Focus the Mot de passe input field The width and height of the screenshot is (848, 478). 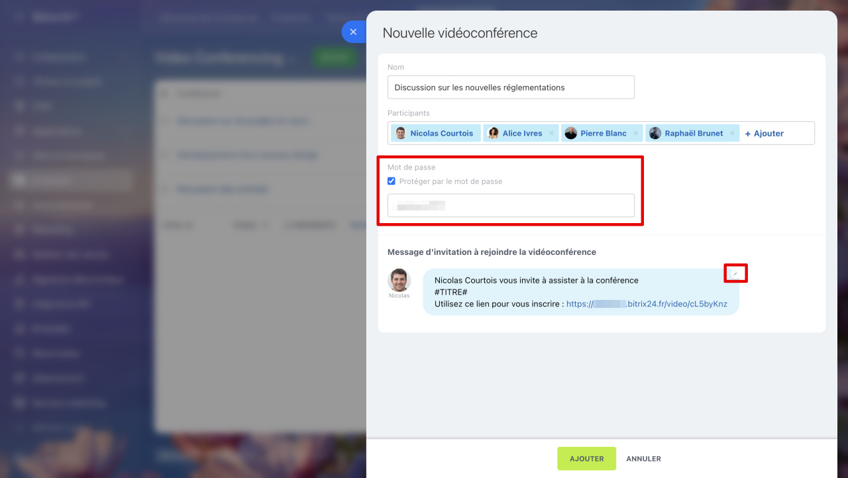coord(511,205)
